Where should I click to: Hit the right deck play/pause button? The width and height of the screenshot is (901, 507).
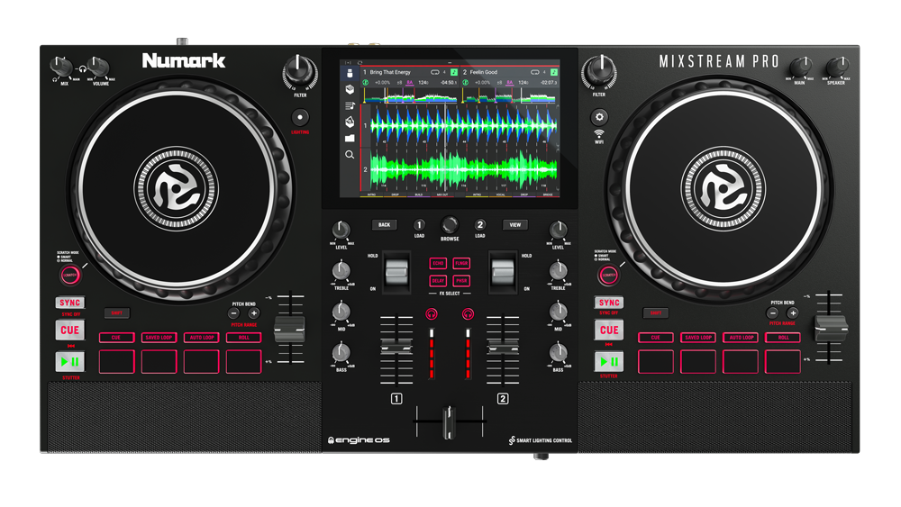click(x=609, y=362)
